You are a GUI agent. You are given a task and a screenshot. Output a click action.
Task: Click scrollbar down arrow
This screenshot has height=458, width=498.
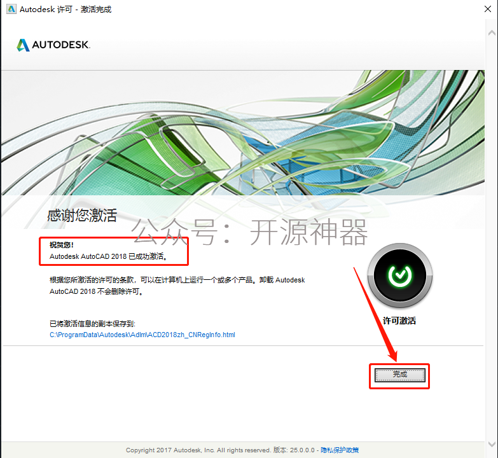coord(492,444)
